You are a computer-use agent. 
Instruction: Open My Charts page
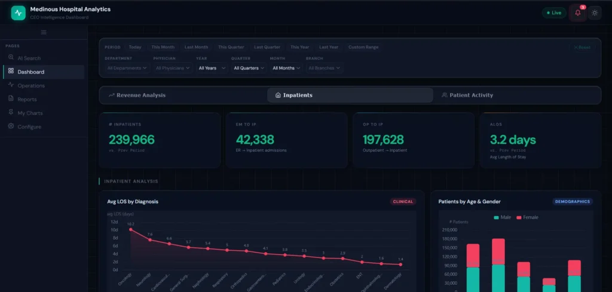[43, 113]
